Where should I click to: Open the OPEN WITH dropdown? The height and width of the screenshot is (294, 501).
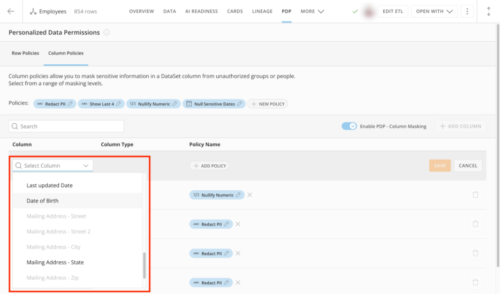pos(434,11)
